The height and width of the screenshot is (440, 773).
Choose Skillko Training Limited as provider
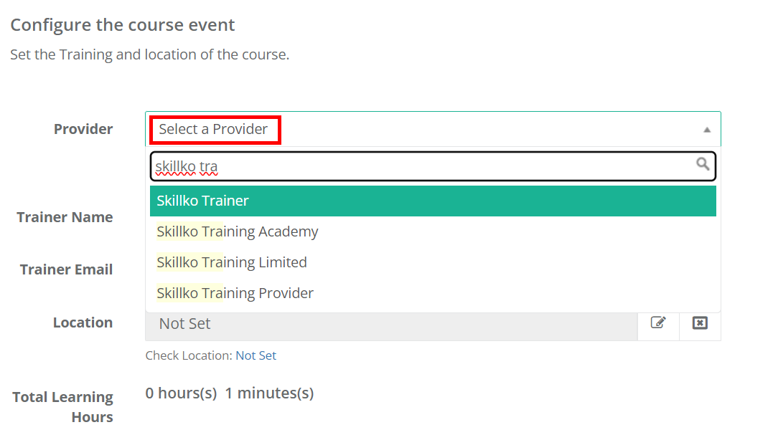[231, 262]
